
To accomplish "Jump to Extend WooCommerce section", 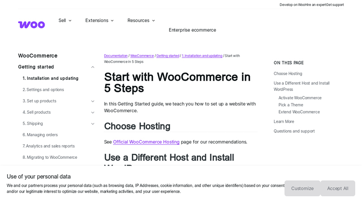I will coord(299,112).
